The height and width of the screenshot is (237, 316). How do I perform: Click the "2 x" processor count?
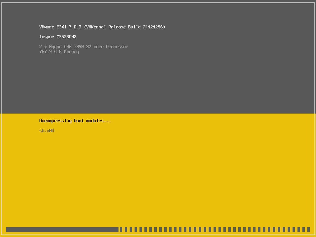coord(43,47)
